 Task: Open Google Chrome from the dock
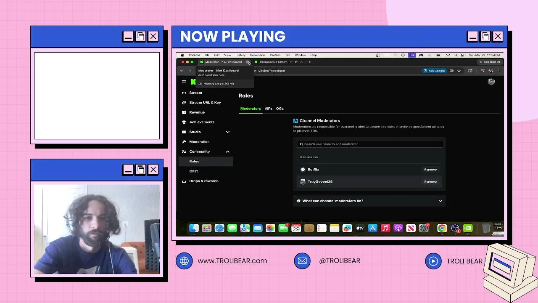(x=442, y=228)
